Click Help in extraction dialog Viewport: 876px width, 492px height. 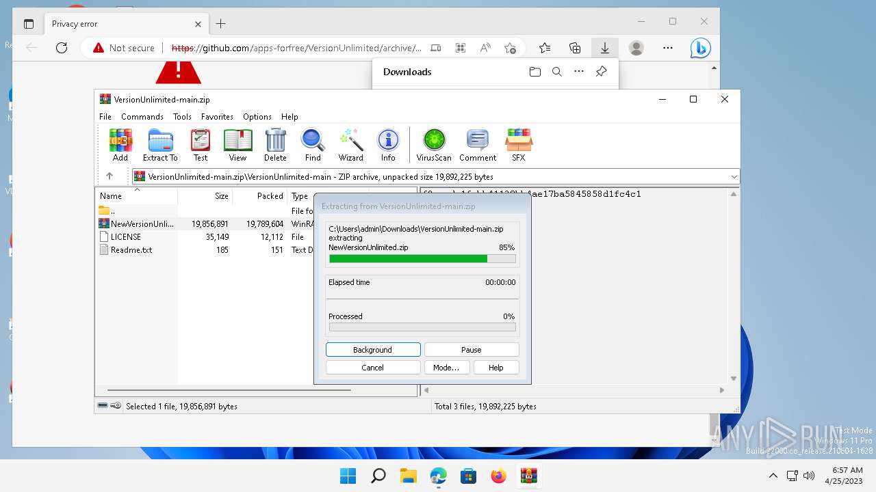coord(496,368)
